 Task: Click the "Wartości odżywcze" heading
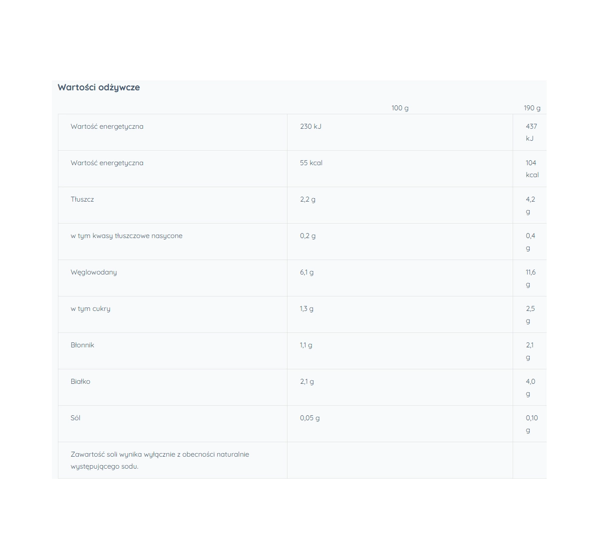click(99, 87)
